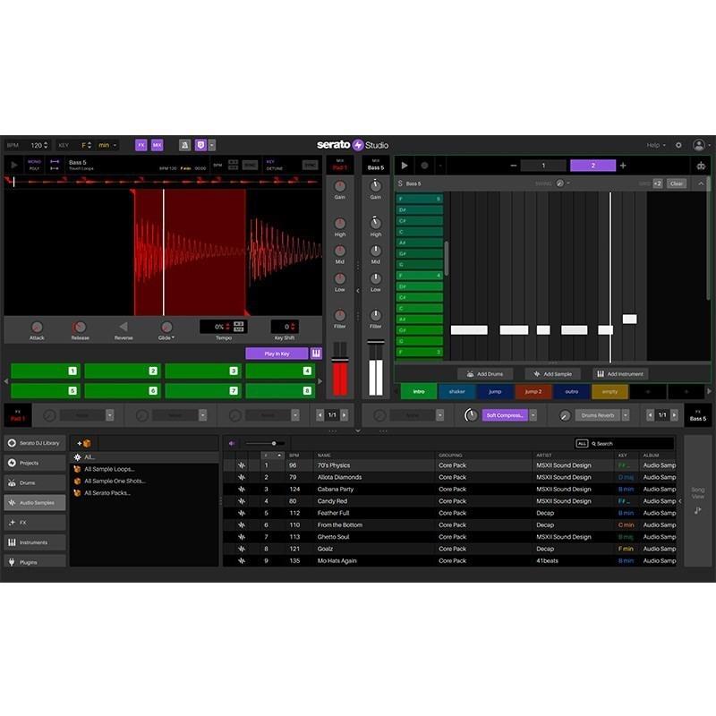Open the Instruments panel from the sidebar
This screenshot has height=716, width=716.
[x=31, y=541]
